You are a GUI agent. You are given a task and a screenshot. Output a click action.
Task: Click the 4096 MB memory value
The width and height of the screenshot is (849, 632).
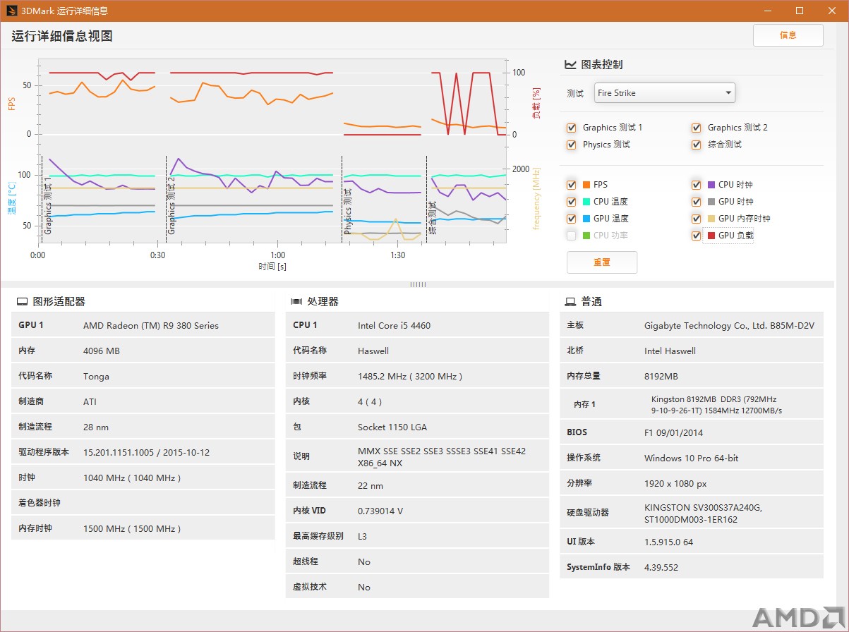[x=102, y=351]
